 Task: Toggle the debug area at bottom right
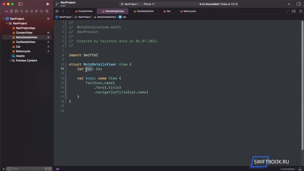pos(300,169)
